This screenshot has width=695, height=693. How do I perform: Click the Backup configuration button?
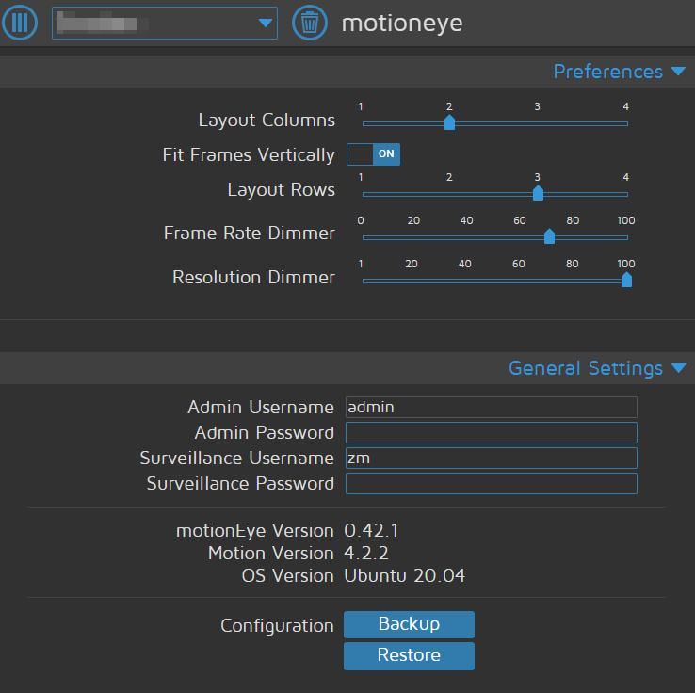click(409, 624)
